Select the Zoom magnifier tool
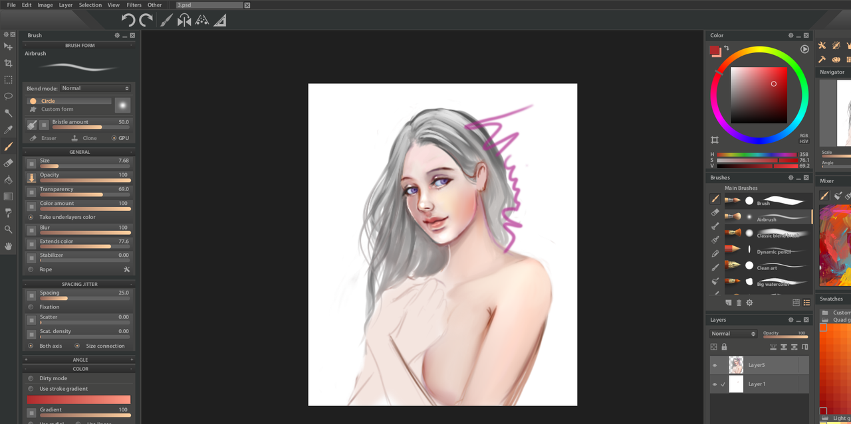851x424 pixels. 8,229
